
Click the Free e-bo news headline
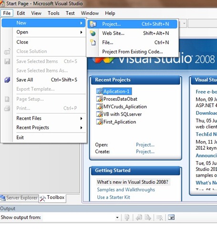pos(206,92)
